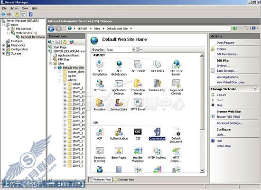Viewport: 261px width, 190px height.
Task: Switch to the Content View tab
Action: pyautogui.click(x=124, y=180)
